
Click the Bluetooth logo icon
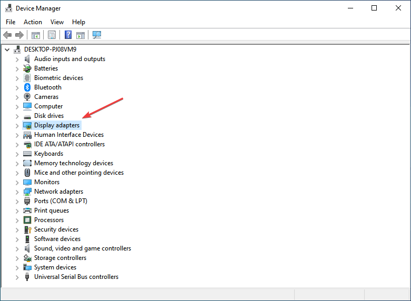[x=27, y=87]
